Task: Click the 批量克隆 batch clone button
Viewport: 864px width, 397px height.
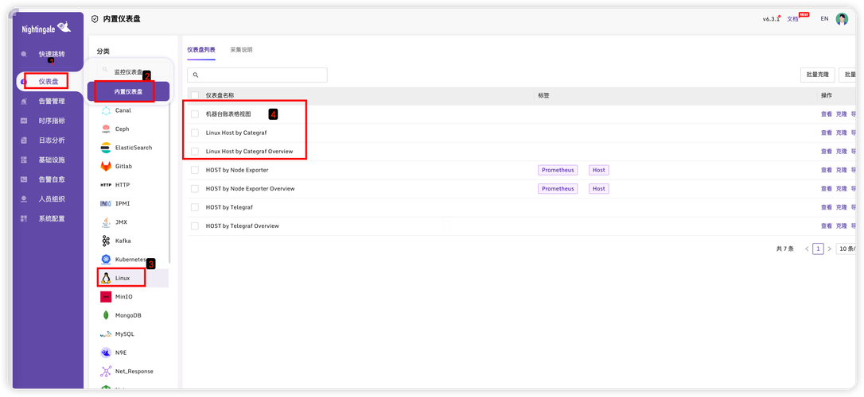Action: tap(817, 75)
